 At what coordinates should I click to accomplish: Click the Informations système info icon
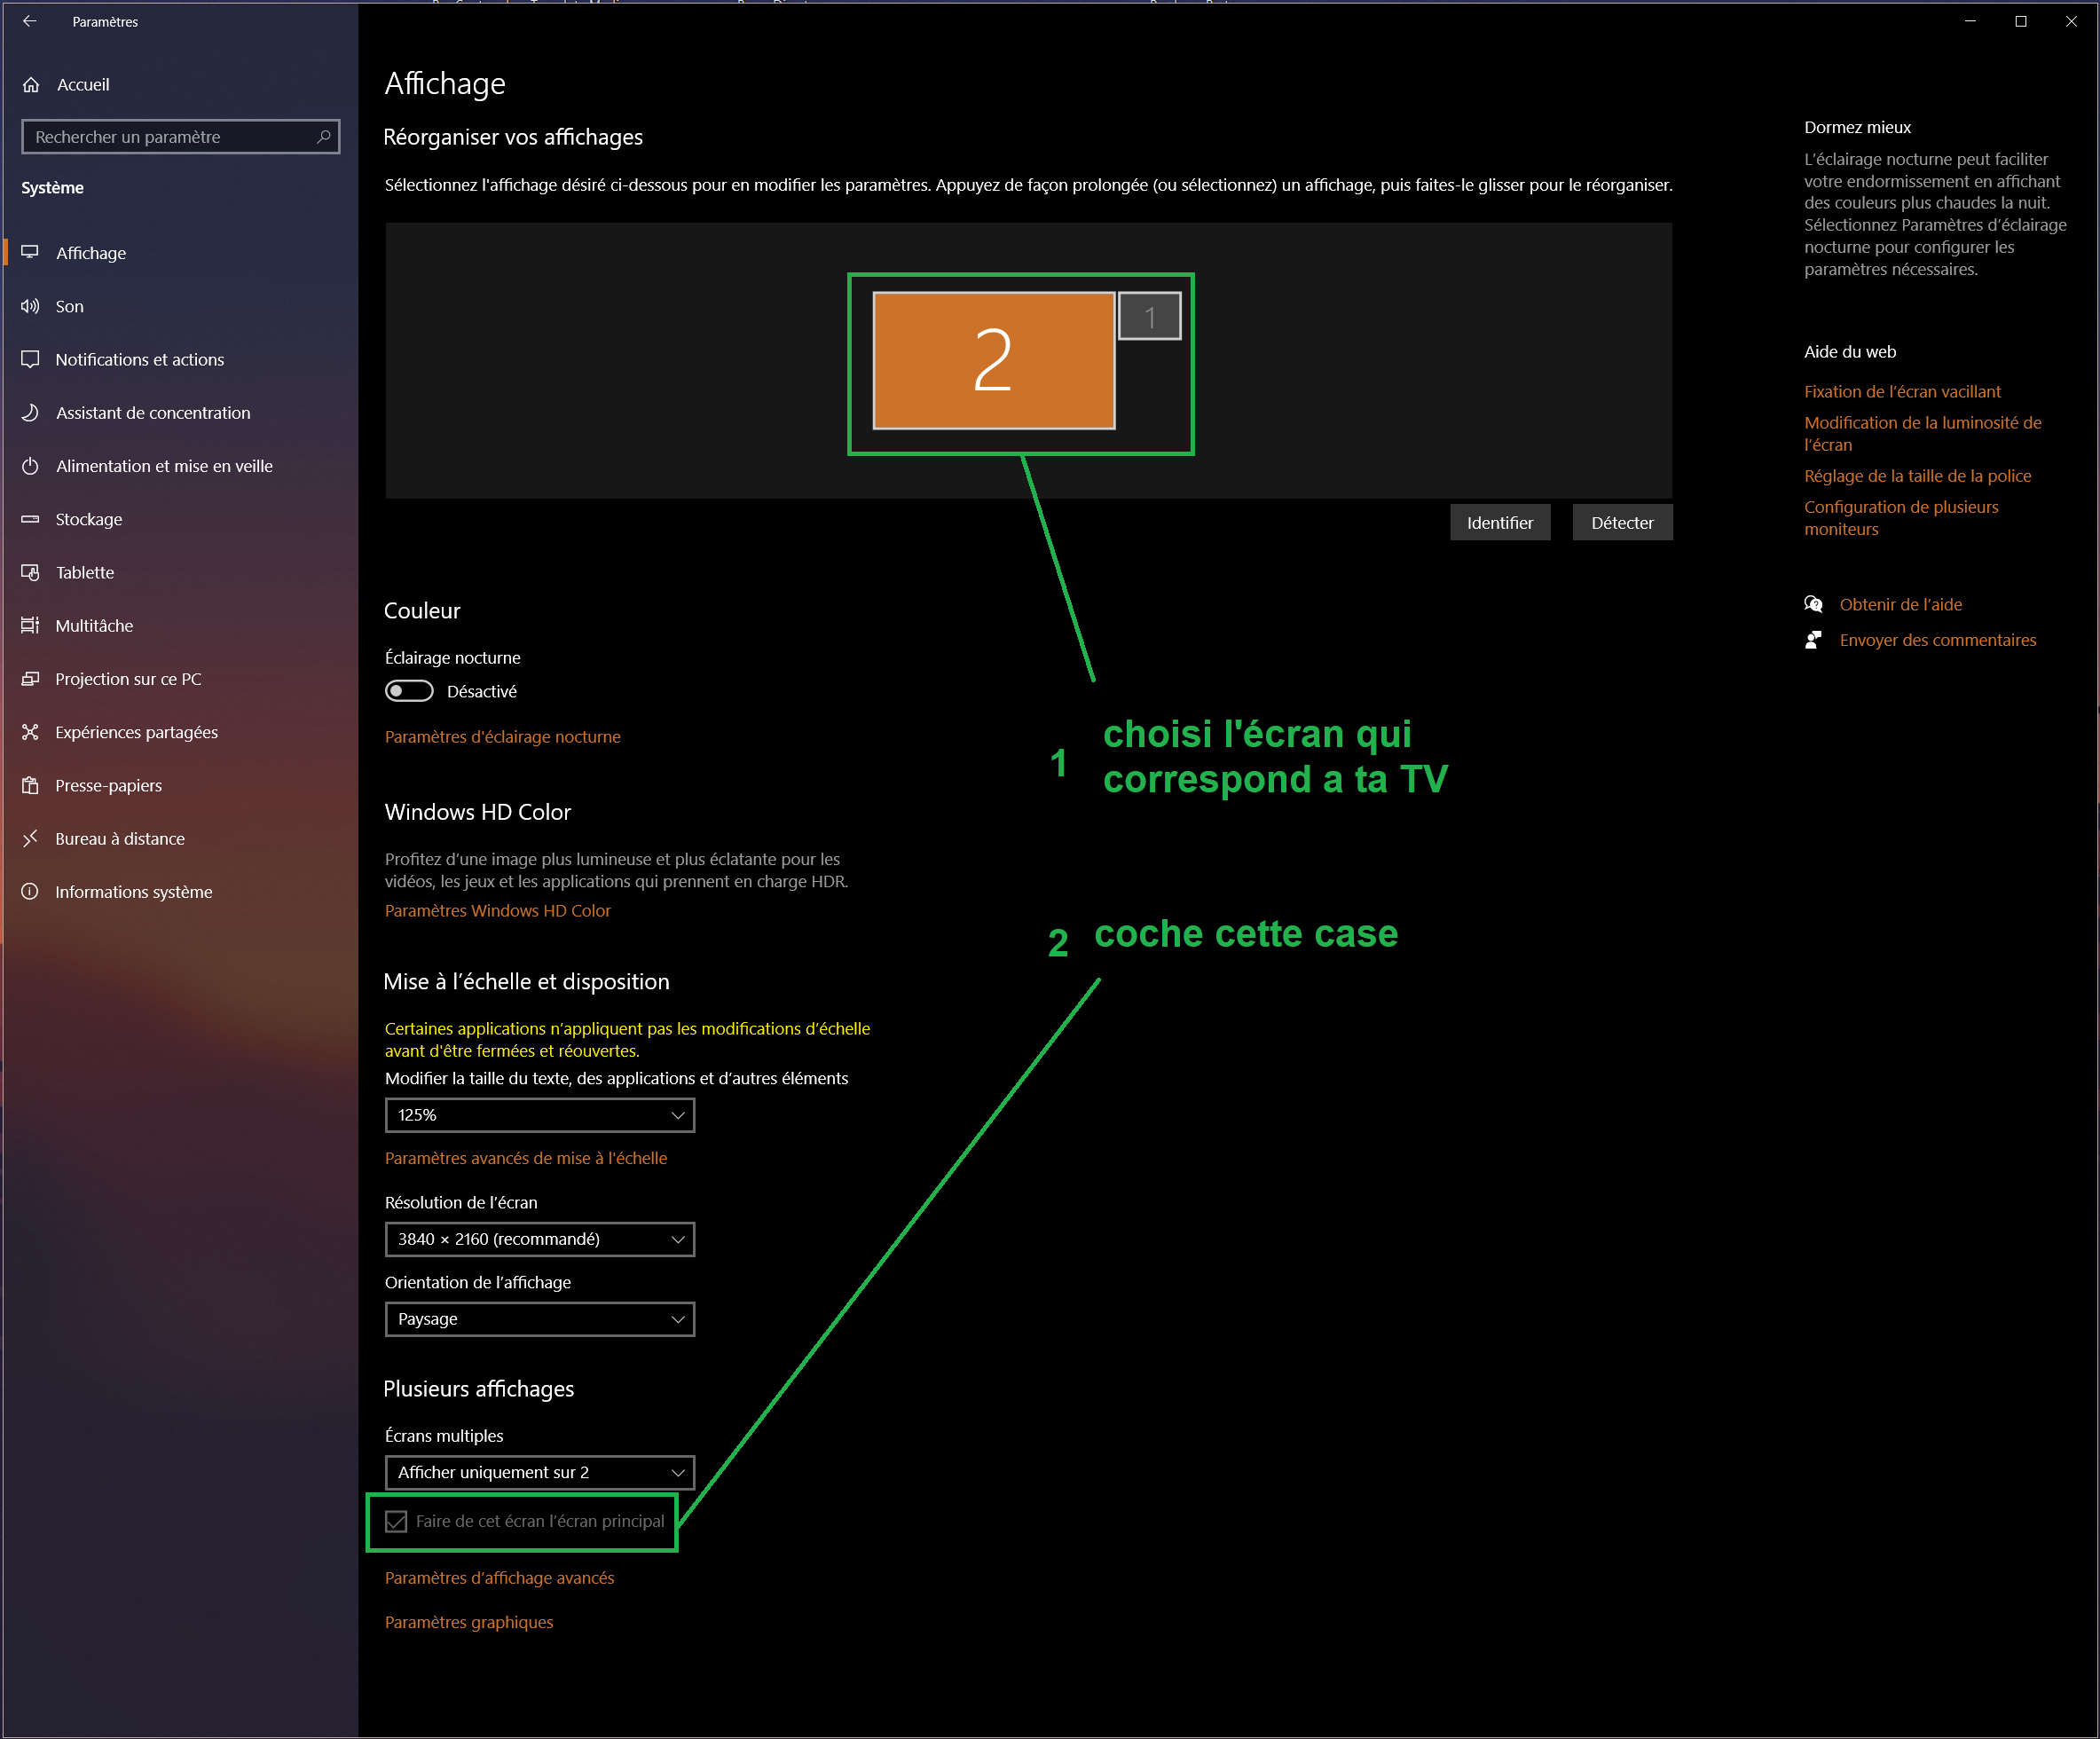pyautogui.click(x=30, y=891)
